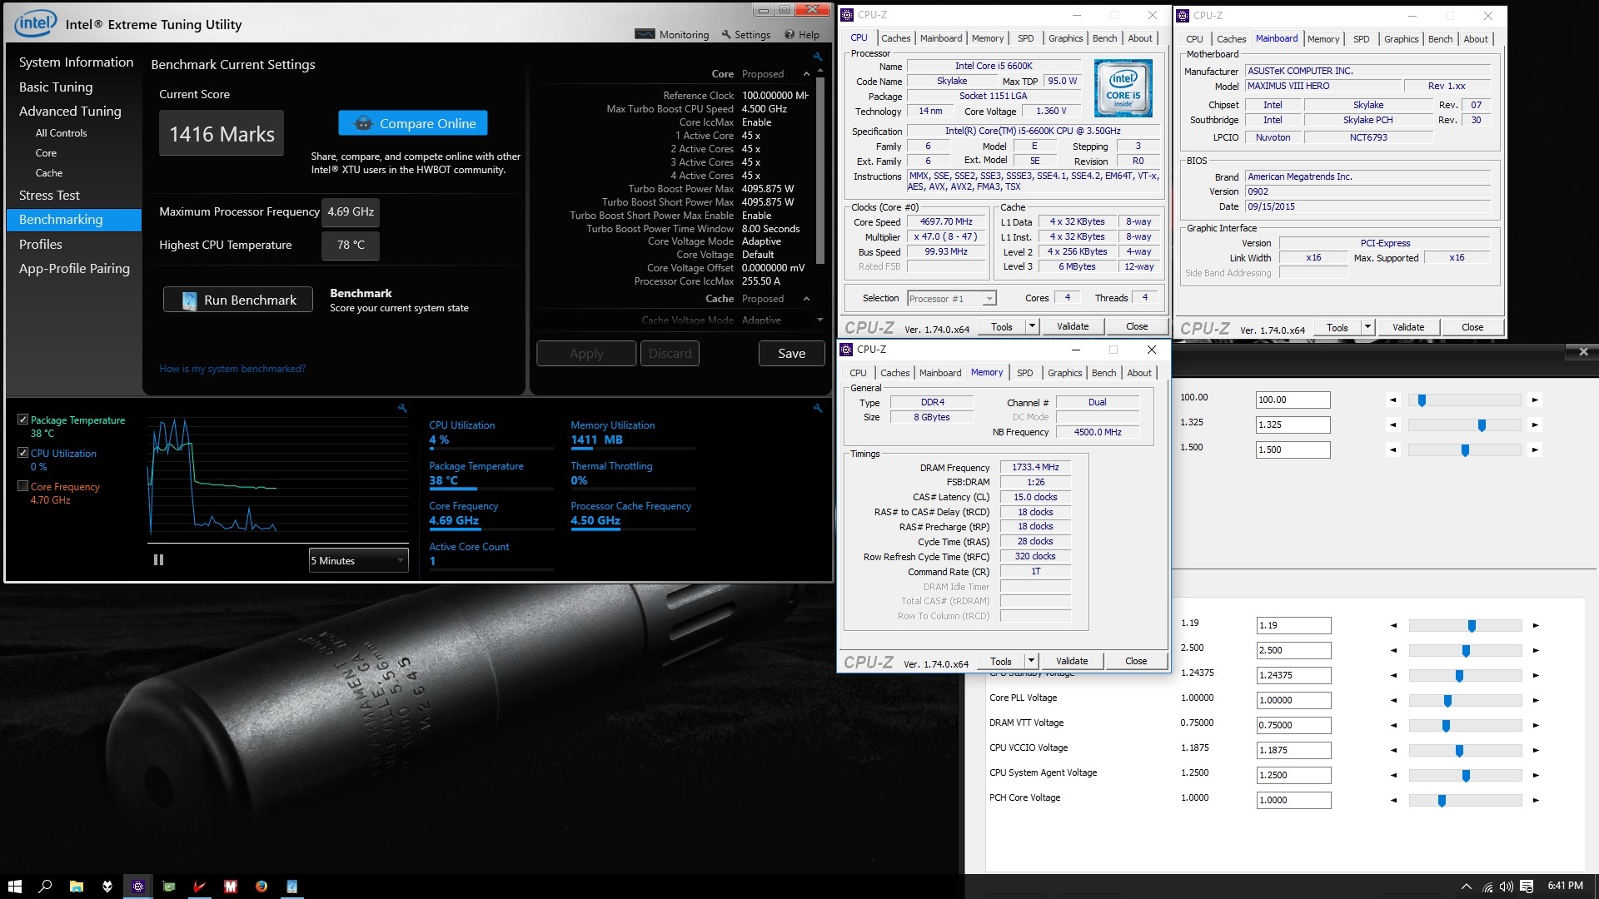Switch to SPD tab in CPU-Z Memory window
This screenshot has height=899, width=1599.
(x=1024, y=373)
